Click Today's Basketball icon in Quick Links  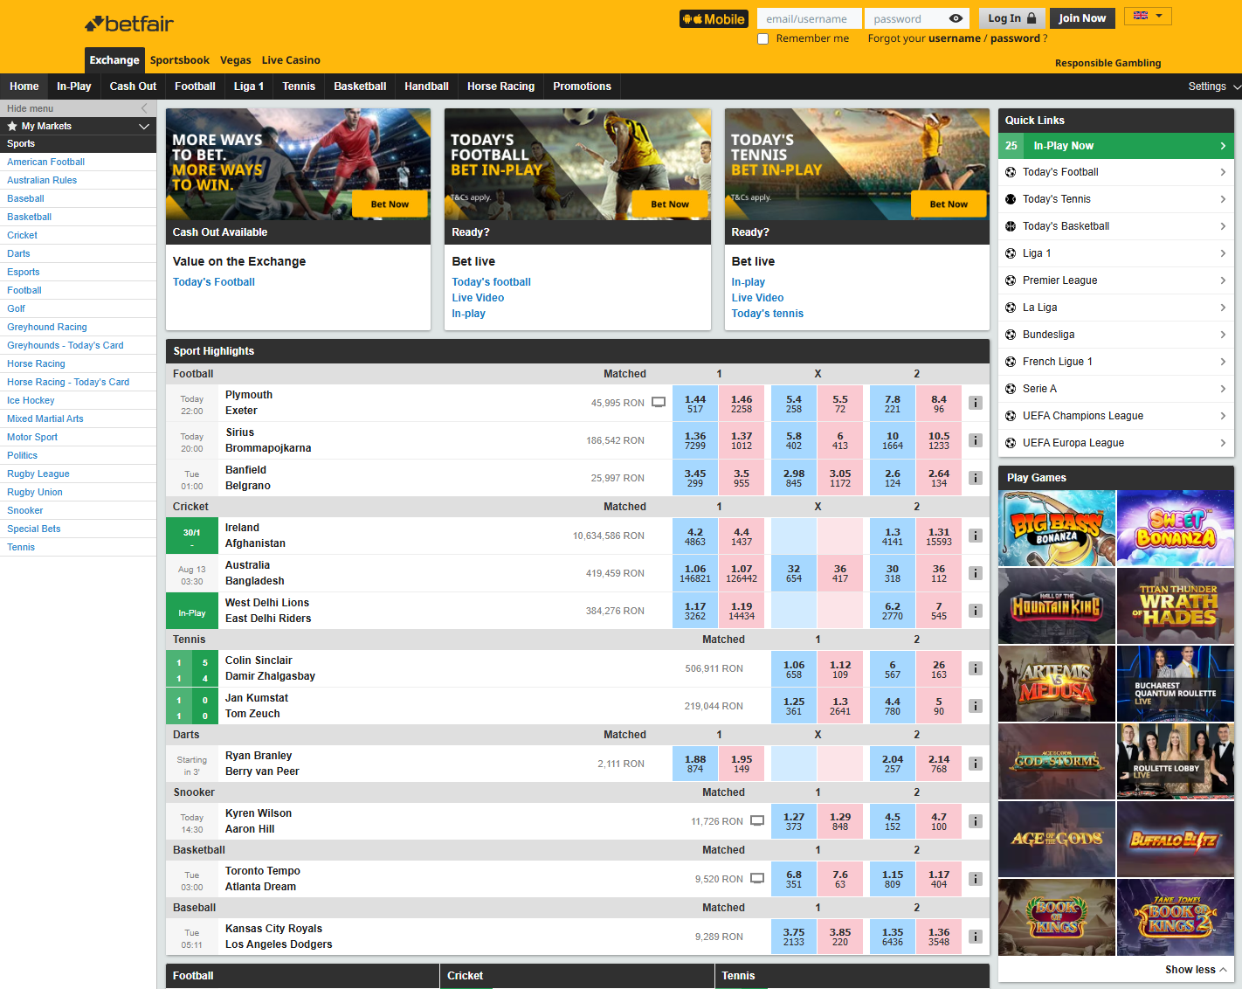(1011, 226)
